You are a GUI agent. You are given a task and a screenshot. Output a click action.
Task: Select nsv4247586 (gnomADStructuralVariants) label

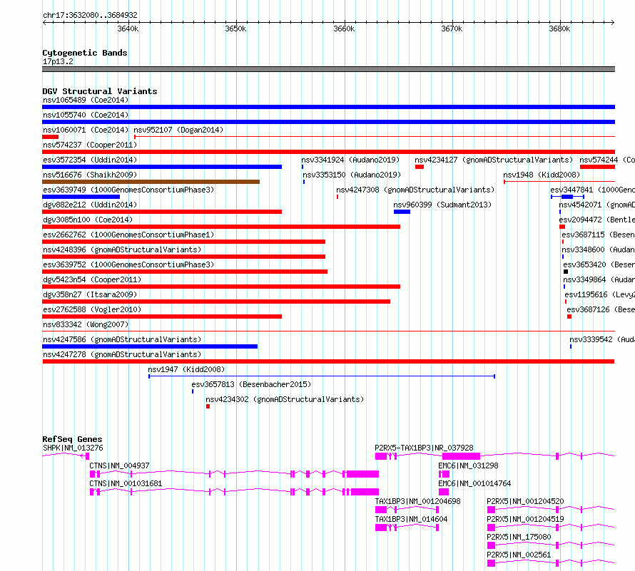[x=122, y=339]
